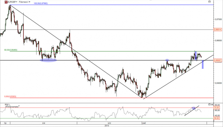Click the 'wrz' month segment on timeline
Image resolution: width=223 pixels, height=127 pixels.
click(109, 123)
